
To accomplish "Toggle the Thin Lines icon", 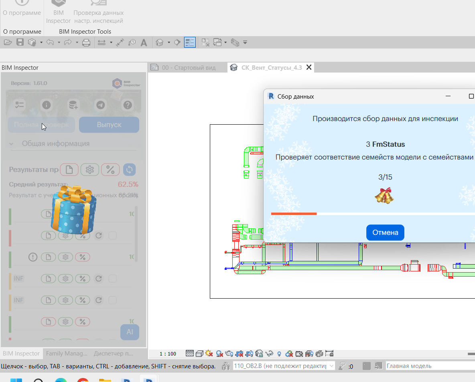I will [190, 42].
